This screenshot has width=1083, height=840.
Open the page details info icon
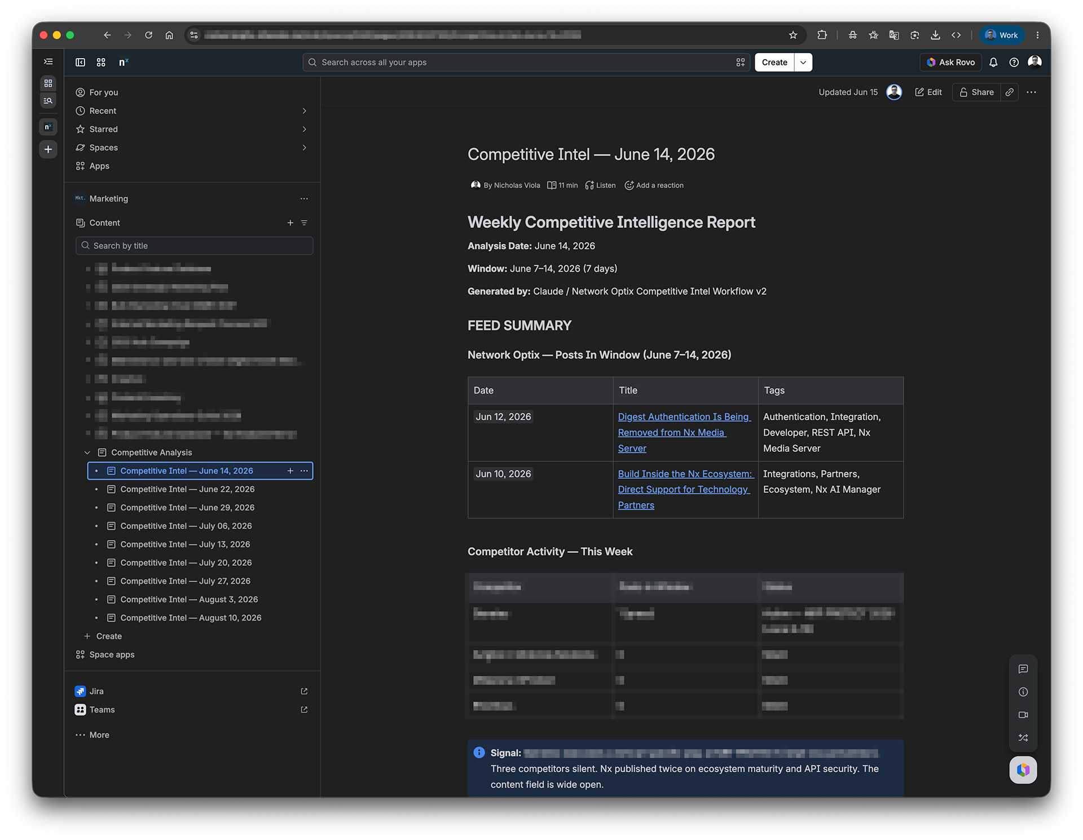click(1023, 692)
